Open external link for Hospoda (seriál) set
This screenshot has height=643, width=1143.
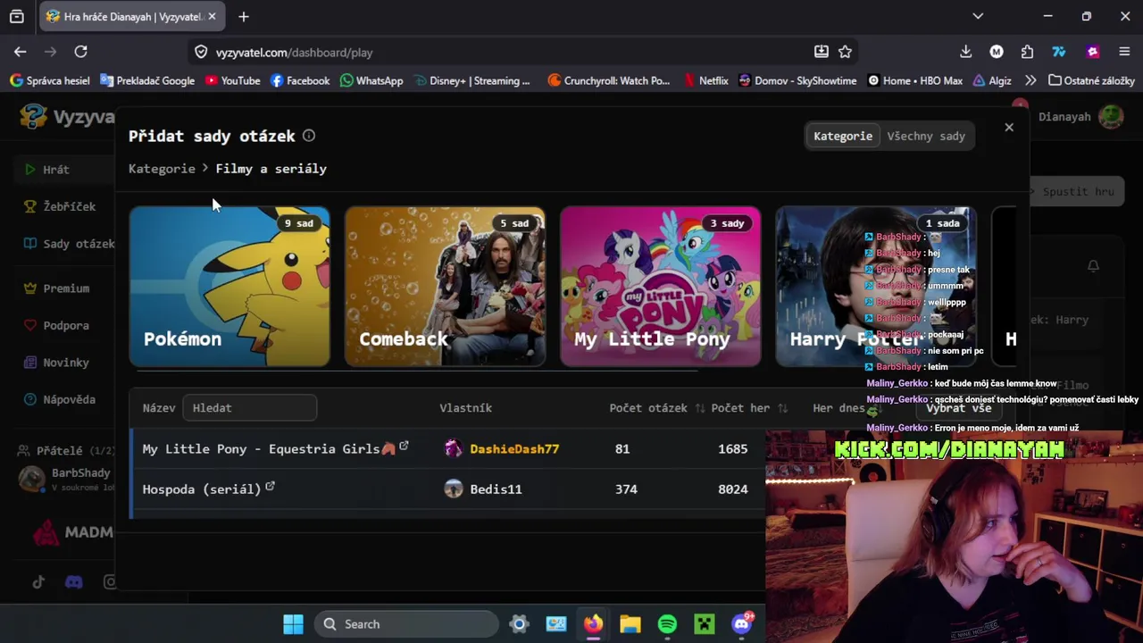point(270,486)
